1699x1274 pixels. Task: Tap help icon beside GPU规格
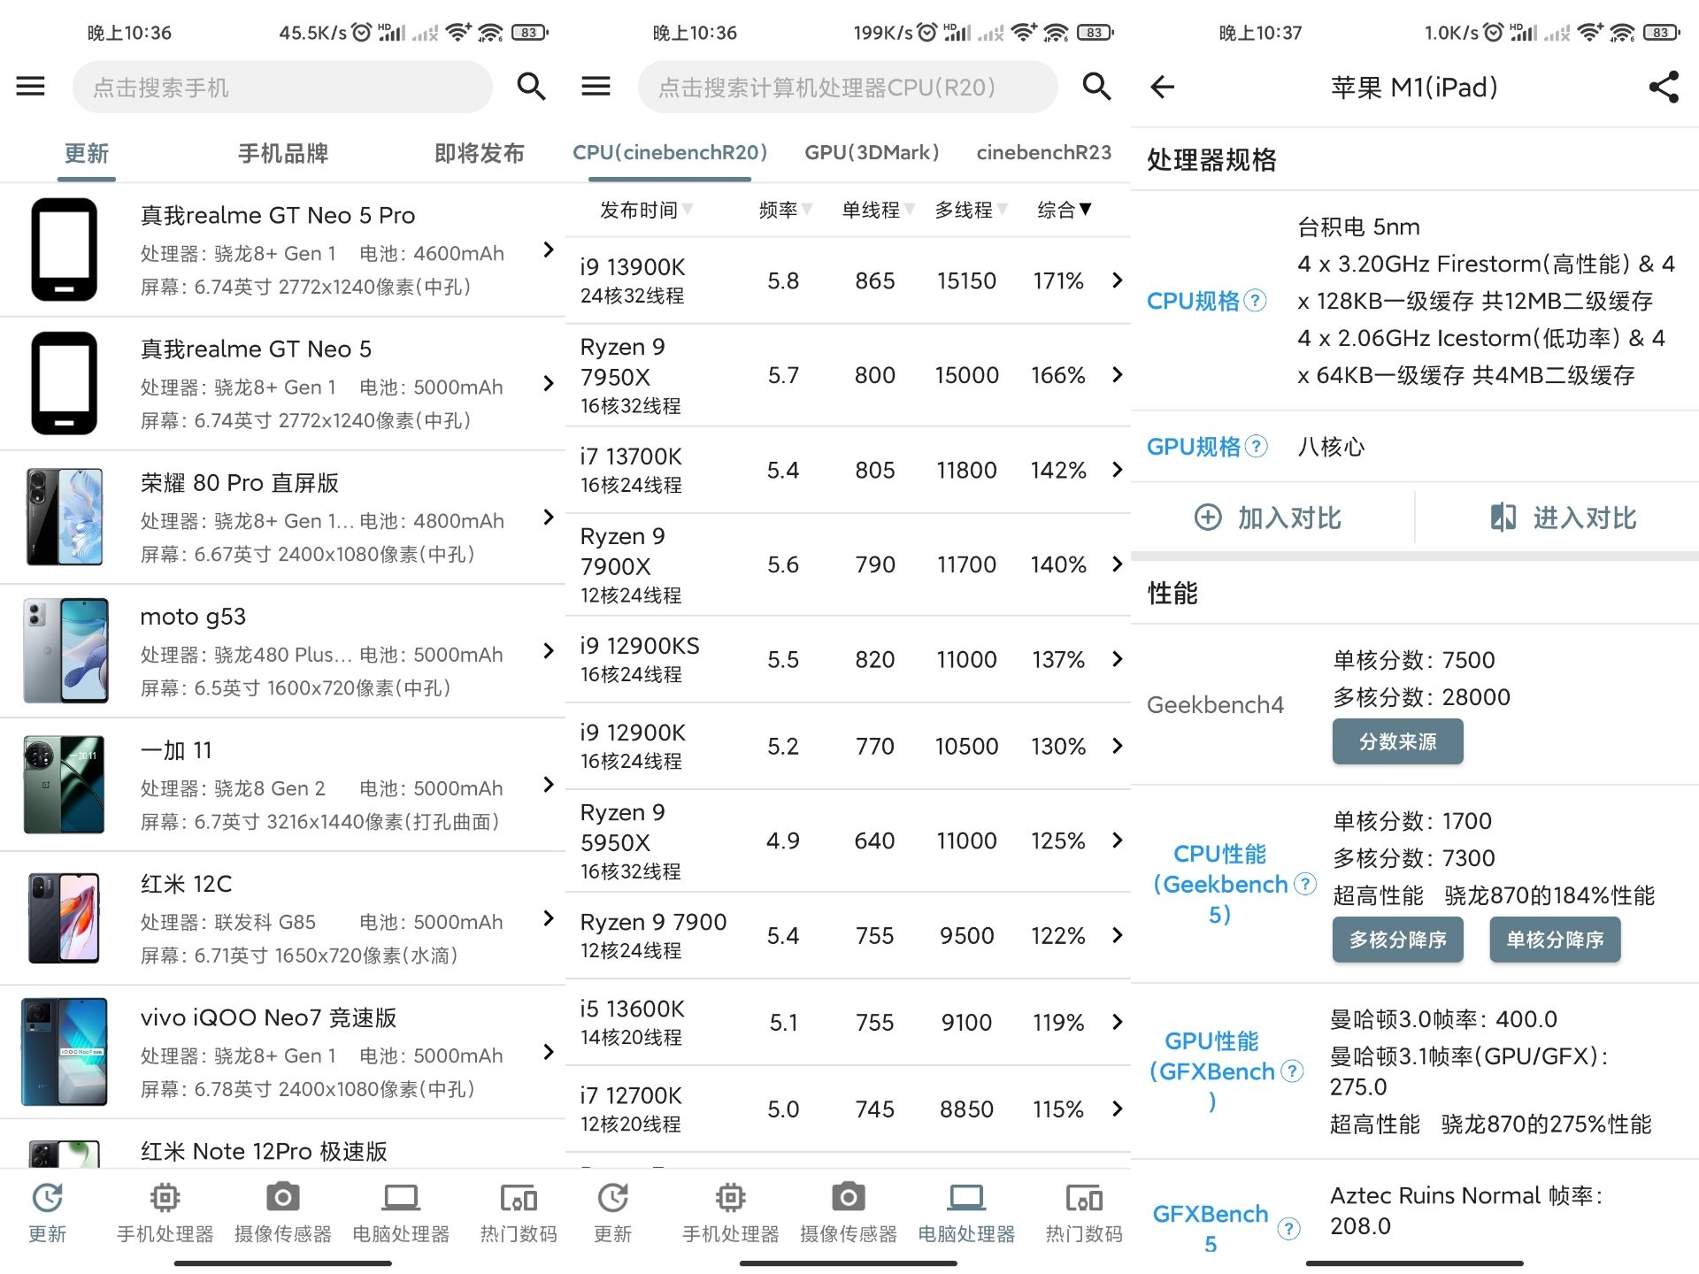click(1256, 446)
